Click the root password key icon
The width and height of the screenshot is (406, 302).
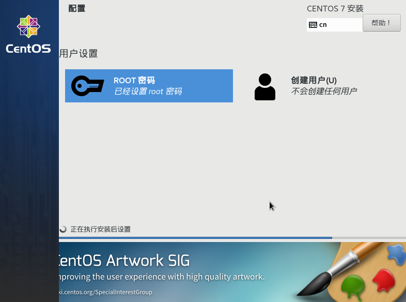point(87,86)
